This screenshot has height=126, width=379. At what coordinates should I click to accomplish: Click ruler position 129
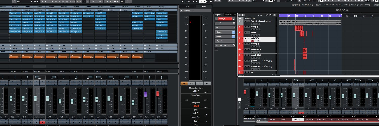tap(347, 16)
